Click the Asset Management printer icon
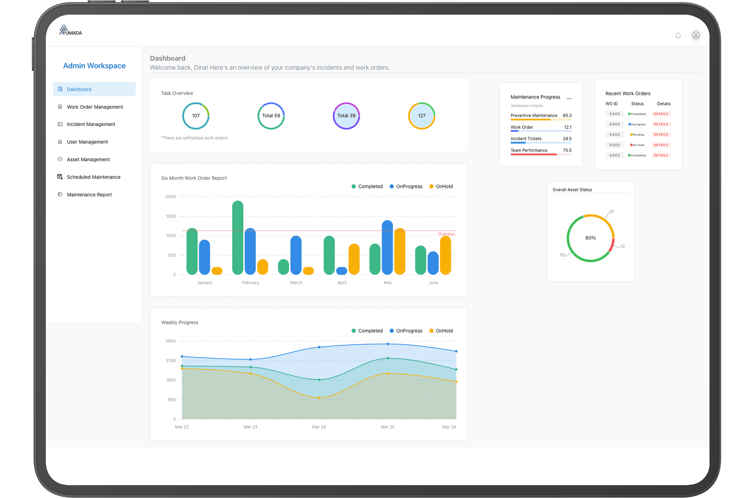The image size is (753, 498). tap(60, 159)
